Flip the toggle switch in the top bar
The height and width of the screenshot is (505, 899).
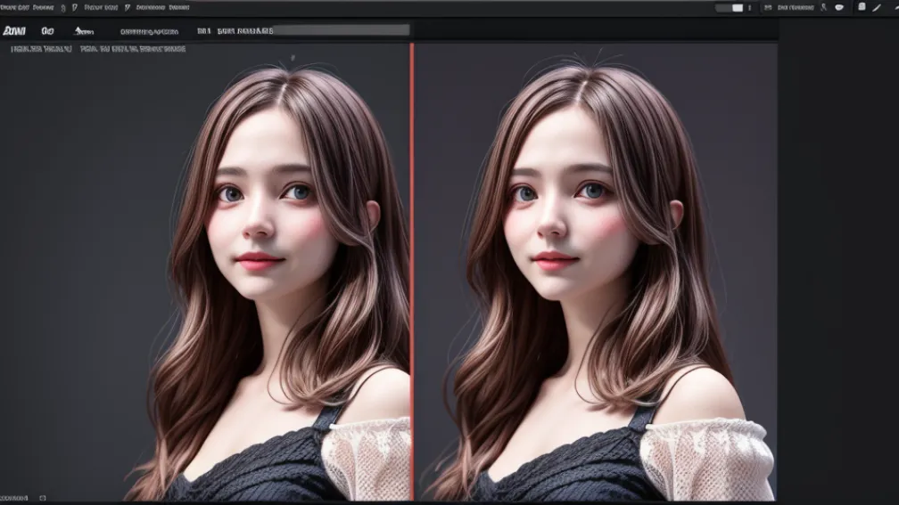pos(730,7)
